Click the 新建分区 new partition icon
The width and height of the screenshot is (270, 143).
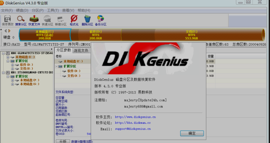pyautogui.click(x=60, y=21)
